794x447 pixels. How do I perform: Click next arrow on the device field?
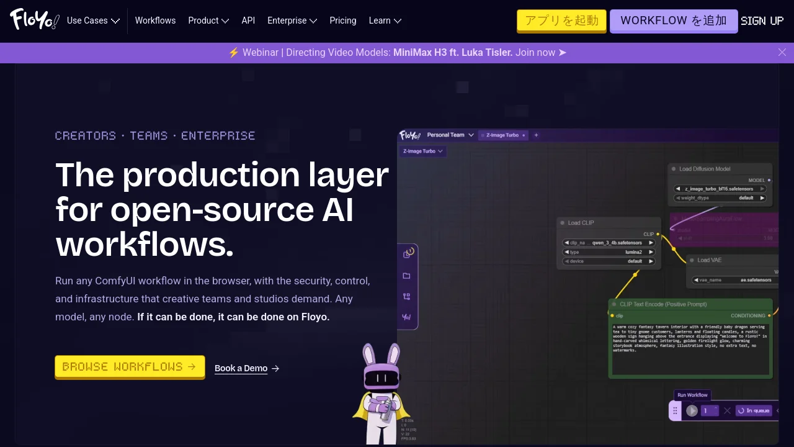[x=651, y=261]
